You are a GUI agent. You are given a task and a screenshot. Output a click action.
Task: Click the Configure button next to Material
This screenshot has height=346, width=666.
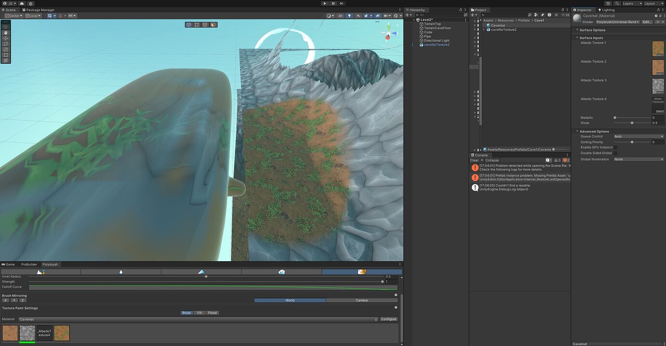[388, 319]
